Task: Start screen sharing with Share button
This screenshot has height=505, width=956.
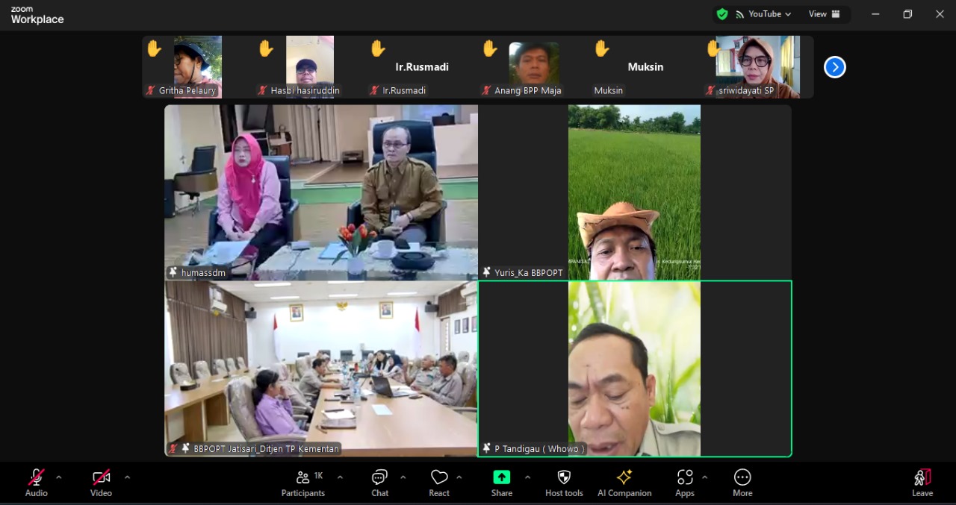Action: (501, 482)
